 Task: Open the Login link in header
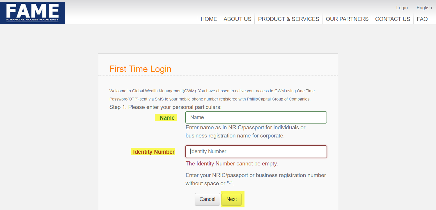402,8
